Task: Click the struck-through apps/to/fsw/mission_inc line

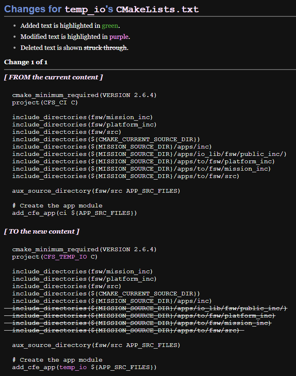Action: (141, 323)
